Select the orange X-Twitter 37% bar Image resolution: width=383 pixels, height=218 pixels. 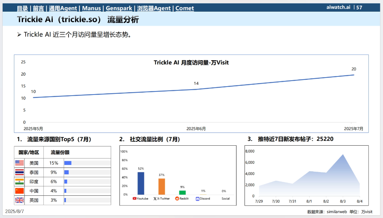[162, 186]
